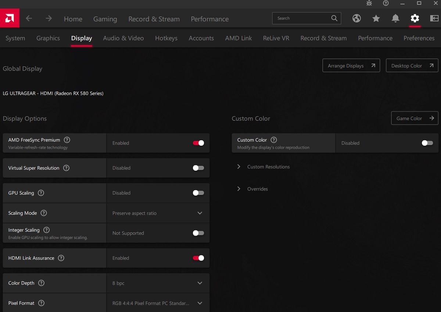Image resolution: width=441 pixels, height=312 pixels.
Task: Click Arrange Displays button
Action: click(x=351, y=66)
